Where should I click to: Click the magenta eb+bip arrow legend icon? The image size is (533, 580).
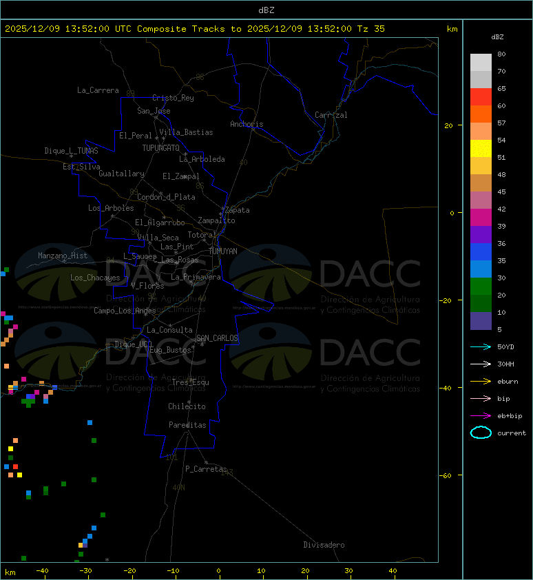(481, 416)
